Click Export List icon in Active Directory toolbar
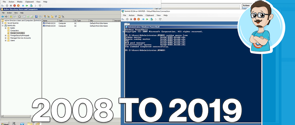 click(32, 17)
